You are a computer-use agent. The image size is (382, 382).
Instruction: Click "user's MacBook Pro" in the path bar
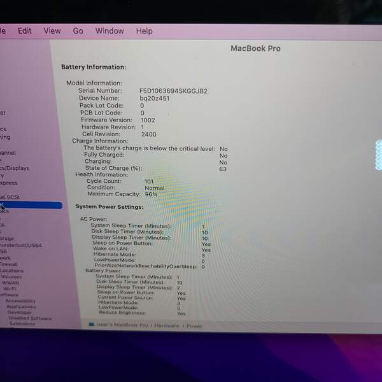click(122, 325)
